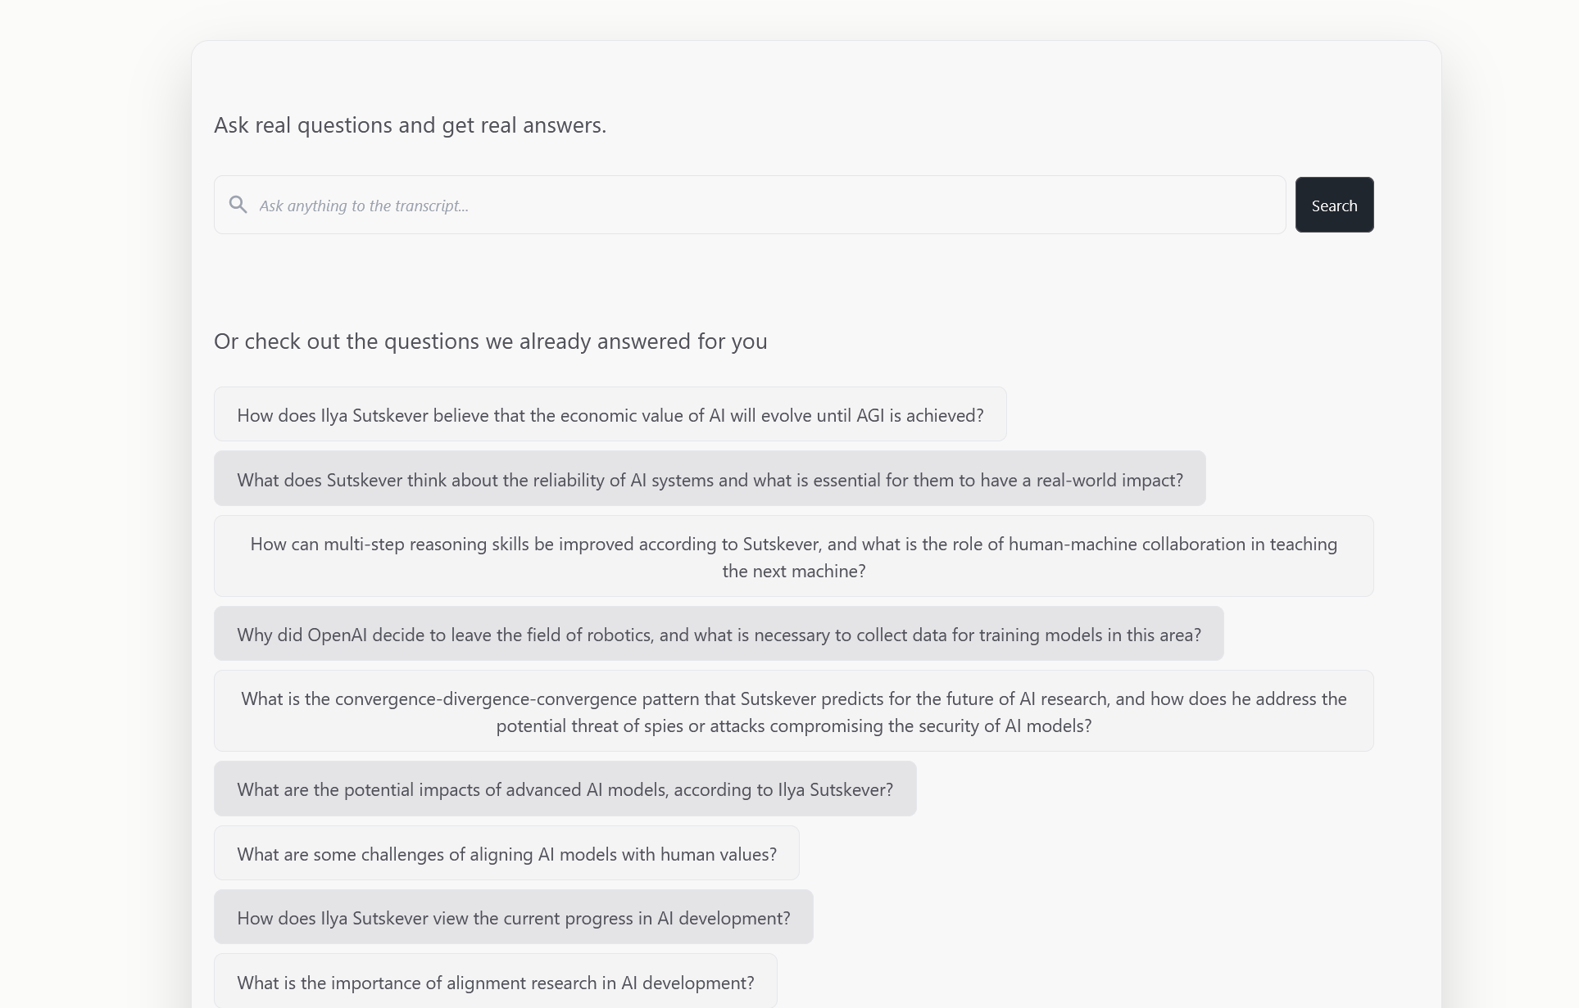Submit the transcript query with Search
Image resolution: width=1579 pixels, height=1008 pixels.
[1334, 205]
